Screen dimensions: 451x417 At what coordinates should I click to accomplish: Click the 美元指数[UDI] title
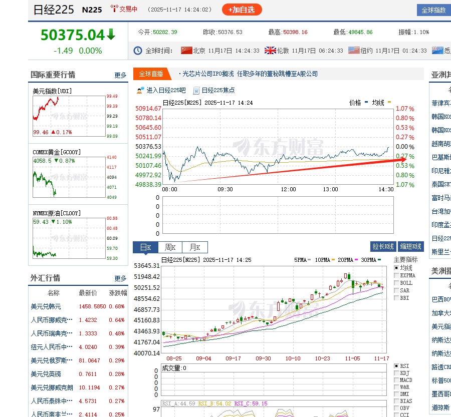[52, 91]
